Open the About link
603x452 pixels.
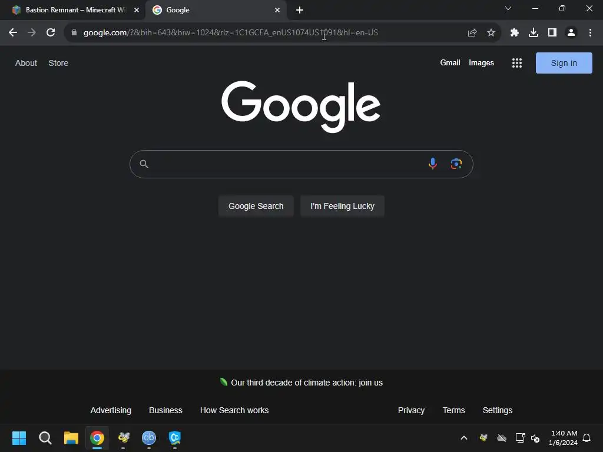(x=26, y=63)
